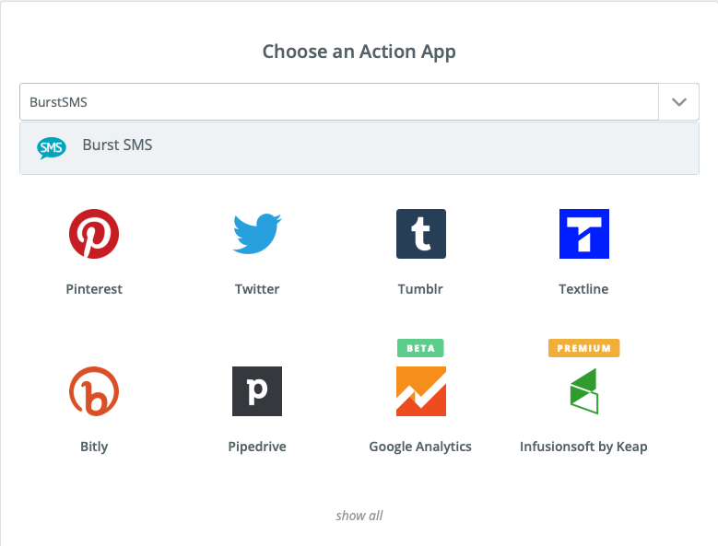Image resolution: width=718 pixels, height=546 pixels.
Task: Select the Burst SMS search result
Action: tap(118, 145)
